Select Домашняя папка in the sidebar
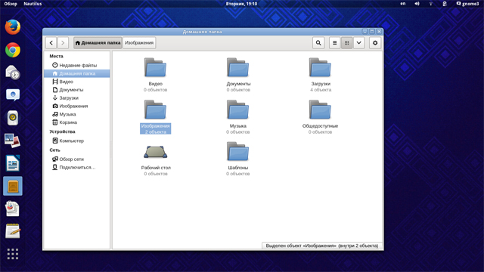The width and height of the screenshot is (484, 272). (77, 73)
